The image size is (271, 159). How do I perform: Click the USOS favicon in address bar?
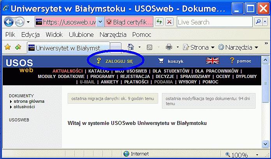point(39,22)
